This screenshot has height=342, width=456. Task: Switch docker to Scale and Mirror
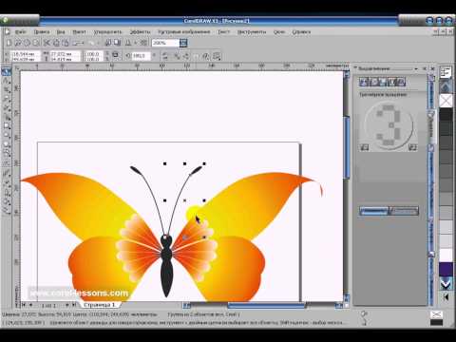tap(383, 82)
